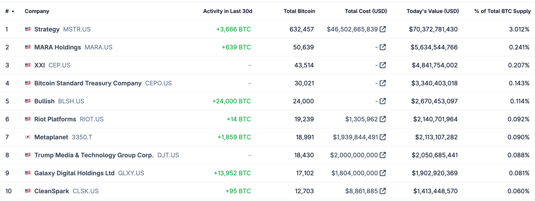Sort table by Total Bitcoin header

(299, 11)
